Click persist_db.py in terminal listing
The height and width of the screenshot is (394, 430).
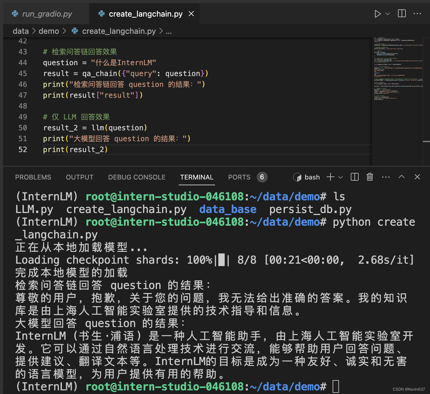(x=310, y=209)
